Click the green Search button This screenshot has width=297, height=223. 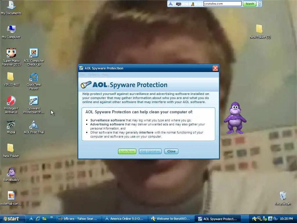[x=250, y=4]
